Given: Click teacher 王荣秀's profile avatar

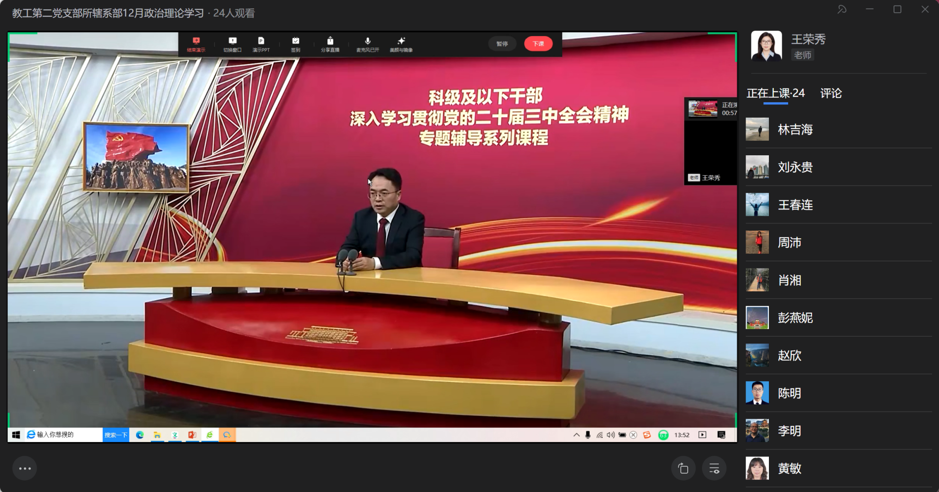Looking at the screenshot, I should 766,46.
